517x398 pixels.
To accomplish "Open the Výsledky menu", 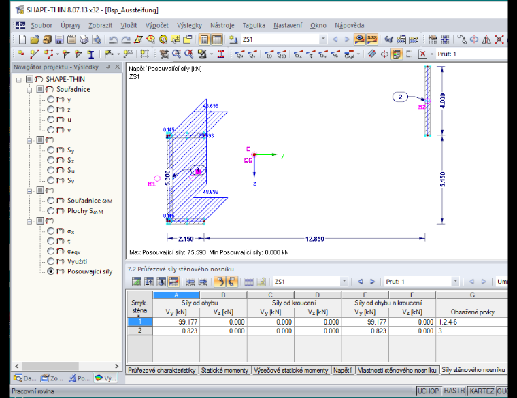I will (x=189, y=25).
